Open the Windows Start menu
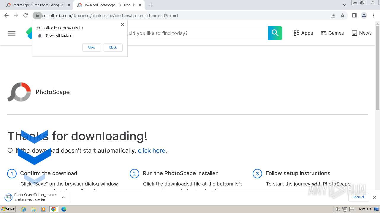The width and height of the screenshot is (380, 213). click(x=8, y=209)
